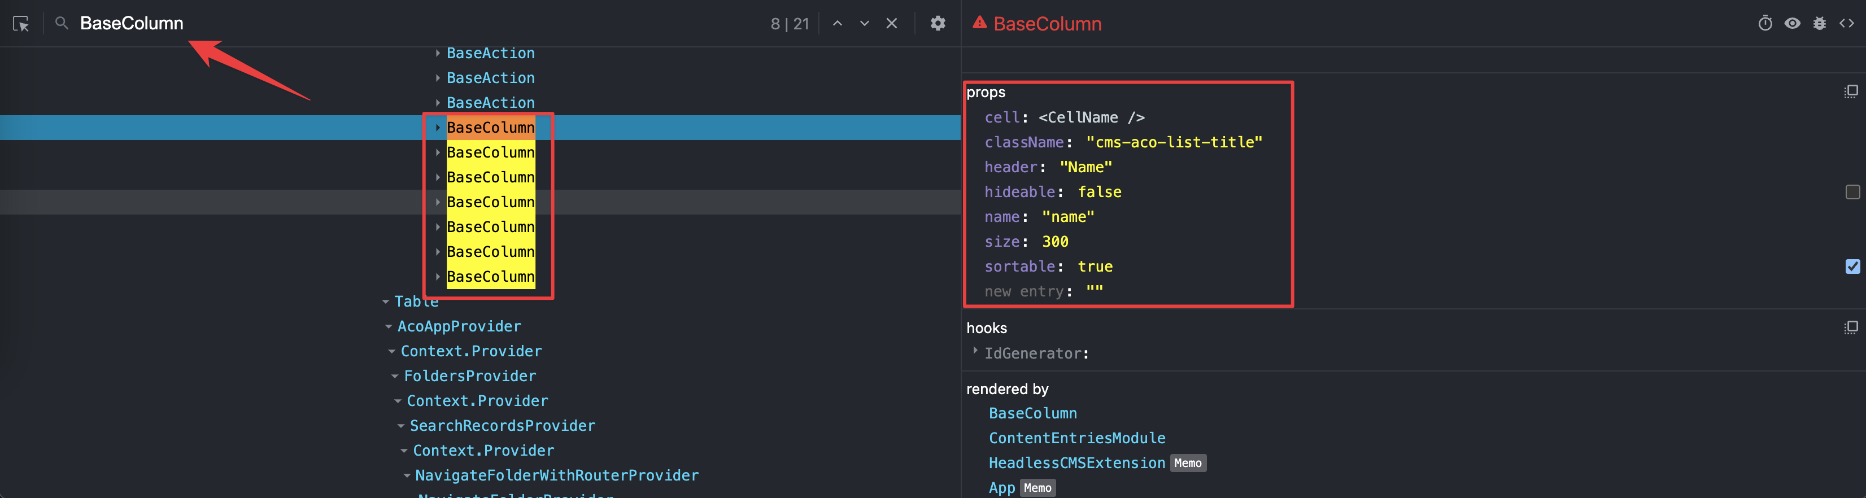
Task: View component source code icon
Action: 1846,24
